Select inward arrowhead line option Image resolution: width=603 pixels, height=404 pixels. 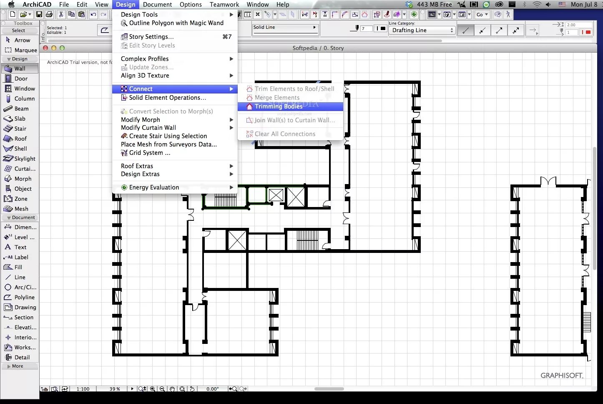482,30
